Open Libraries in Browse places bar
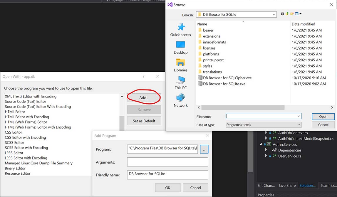The width and height of the screenshot is (337, 197). 180,65
